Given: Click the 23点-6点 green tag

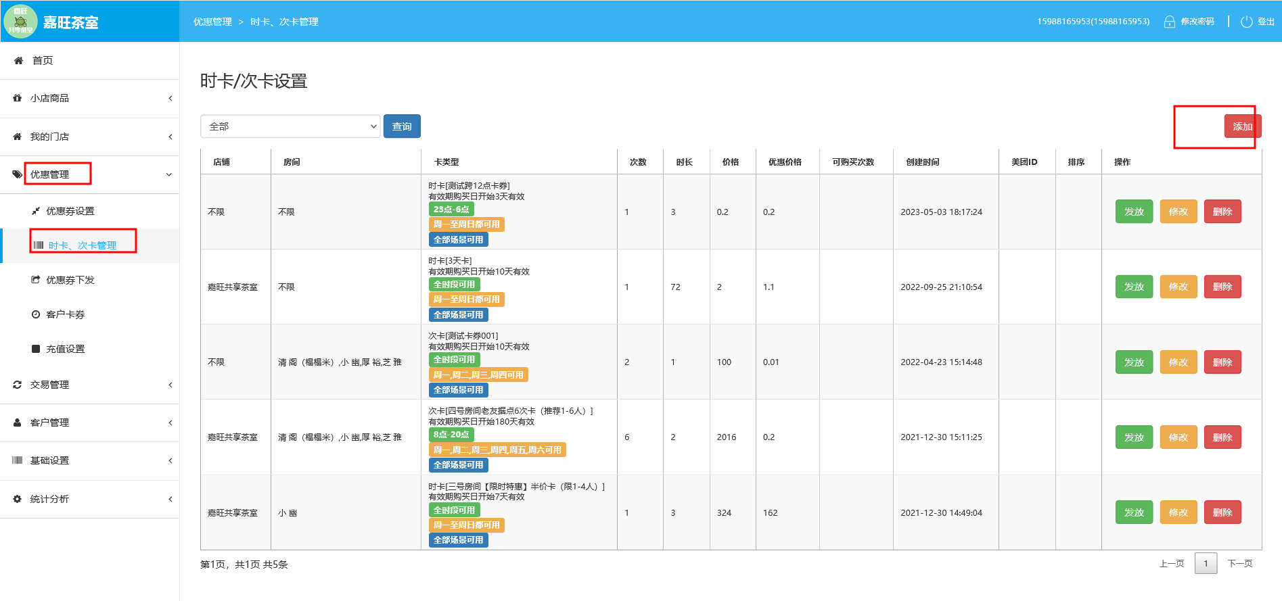Looking at the screenshot, I should pyautogui.click(x=451, y=210).
